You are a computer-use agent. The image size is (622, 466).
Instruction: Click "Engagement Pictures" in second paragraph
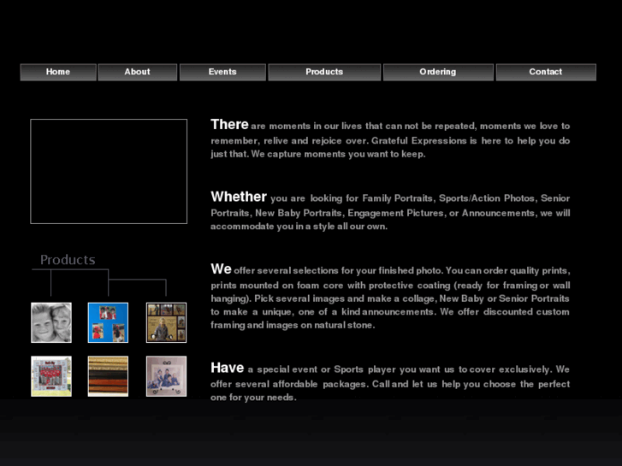(395, 214)
